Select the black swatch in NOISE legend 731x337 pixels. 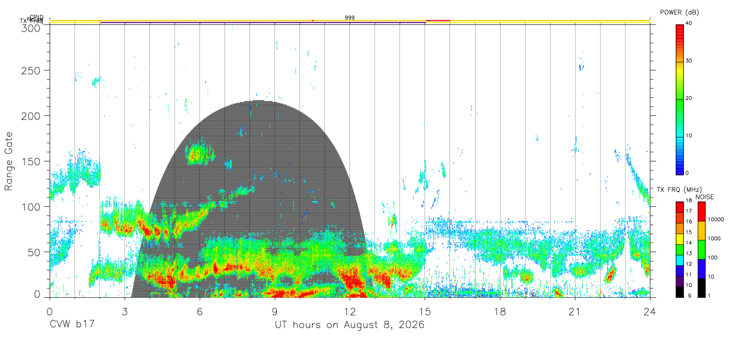click(x=701, y=288)
